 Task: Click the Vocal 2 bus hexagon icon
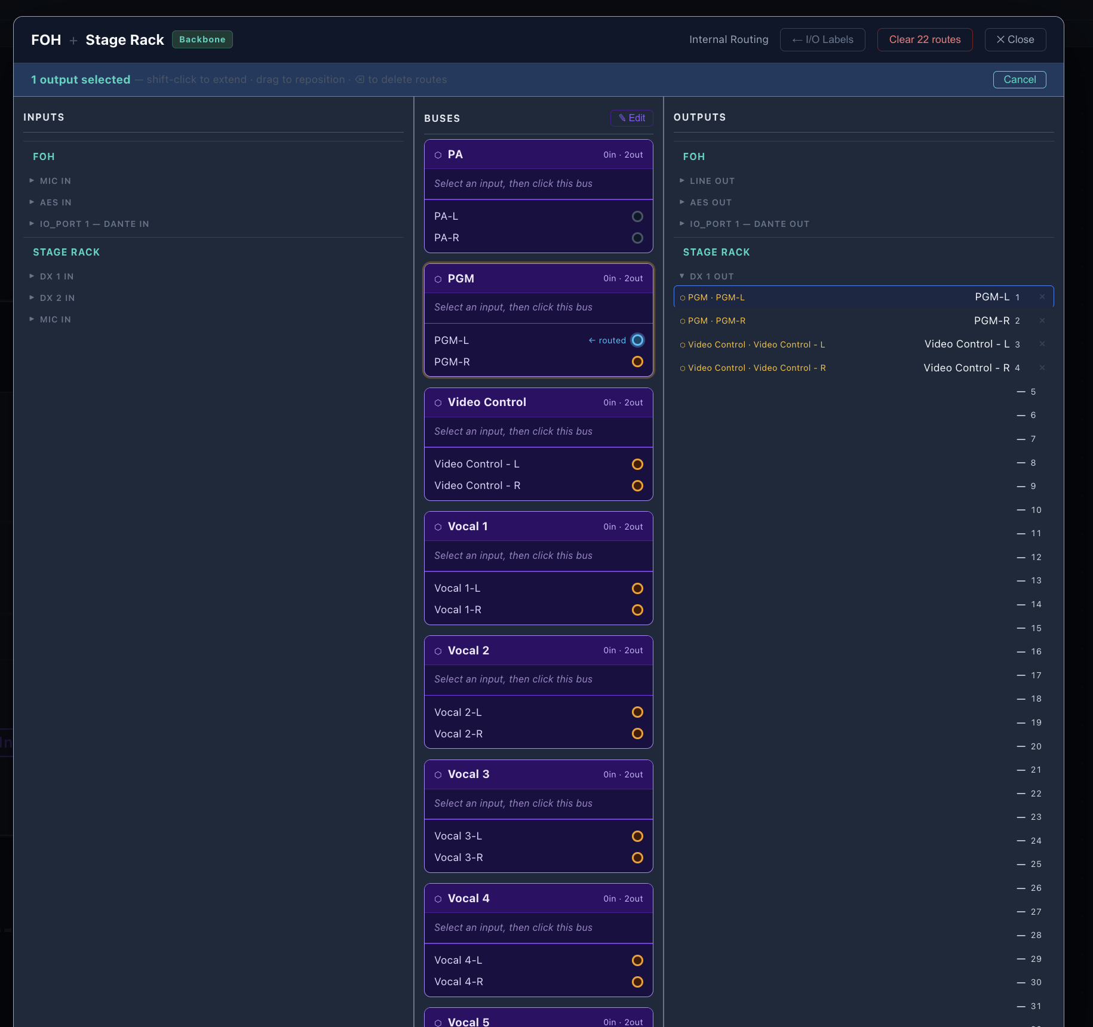coord(438,651)
